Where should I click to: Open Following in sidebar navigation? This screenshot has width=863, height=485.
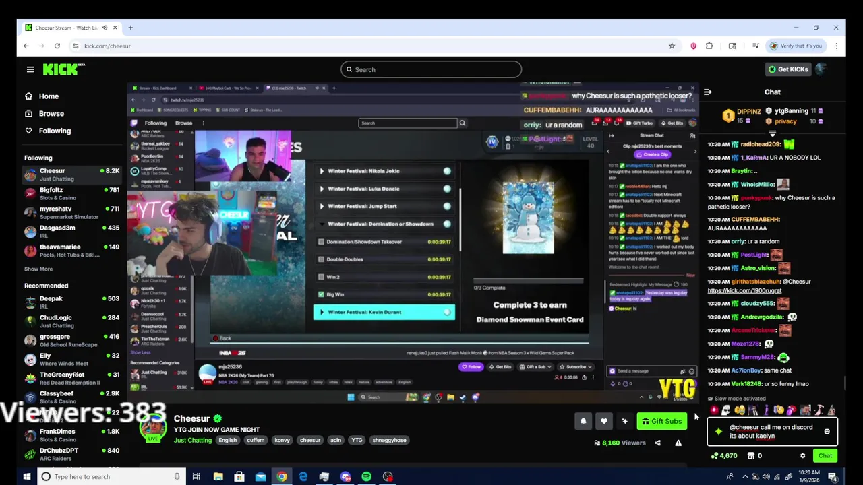coord(55,131)
